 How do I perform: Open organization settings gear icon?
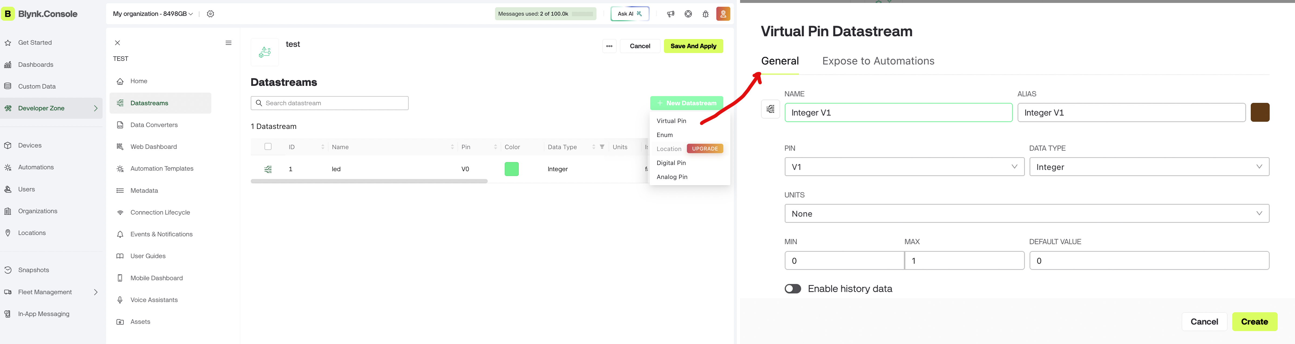211,14
